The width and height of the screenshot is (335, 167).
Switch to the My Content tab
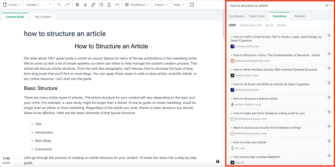coord(43,17)
